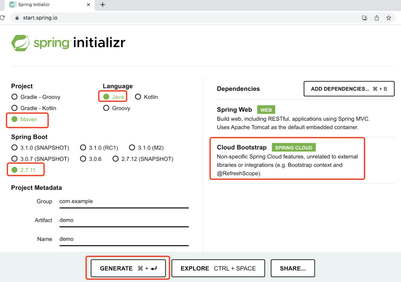Click the Generate button
The height and width of the screenshot is (282, 401).
128,268
